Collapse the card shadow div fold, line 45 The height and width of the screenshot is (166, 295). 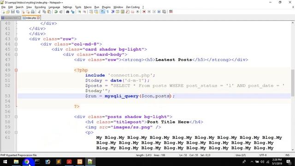pyautogui.click(x=16, y=49)
